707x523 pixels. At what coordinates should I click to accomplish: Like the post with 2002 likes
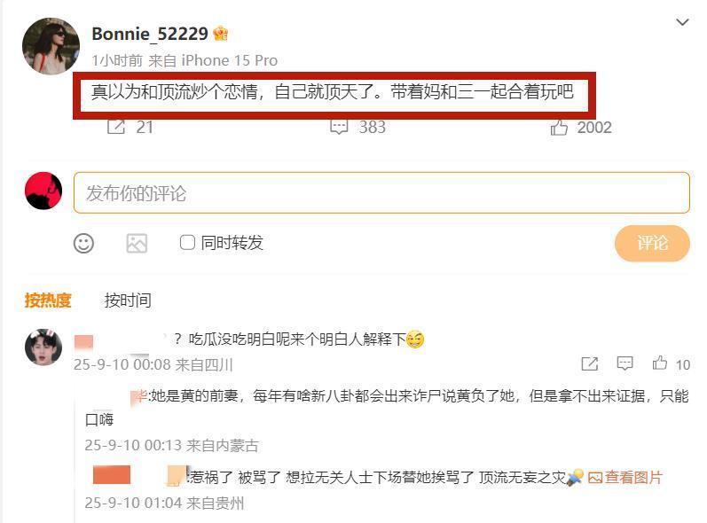pos(559,128)
